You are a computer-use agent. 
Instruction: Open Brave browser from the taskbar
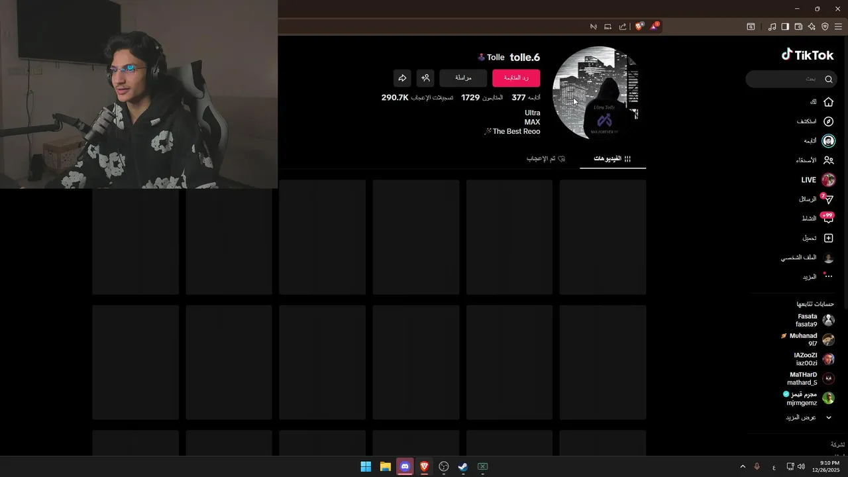point(424,466)
